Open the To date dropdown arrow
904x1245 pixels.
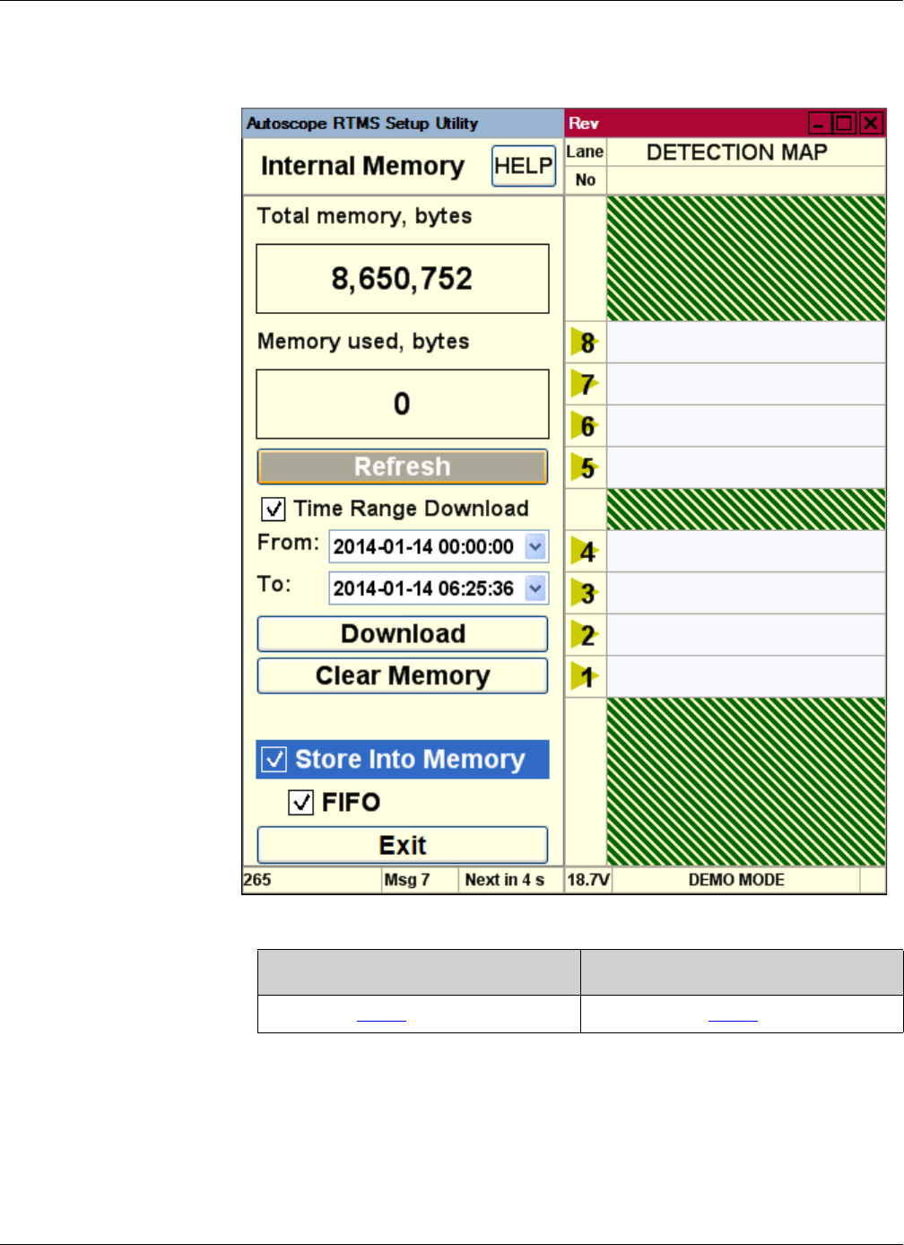click(x=535, y=588)
